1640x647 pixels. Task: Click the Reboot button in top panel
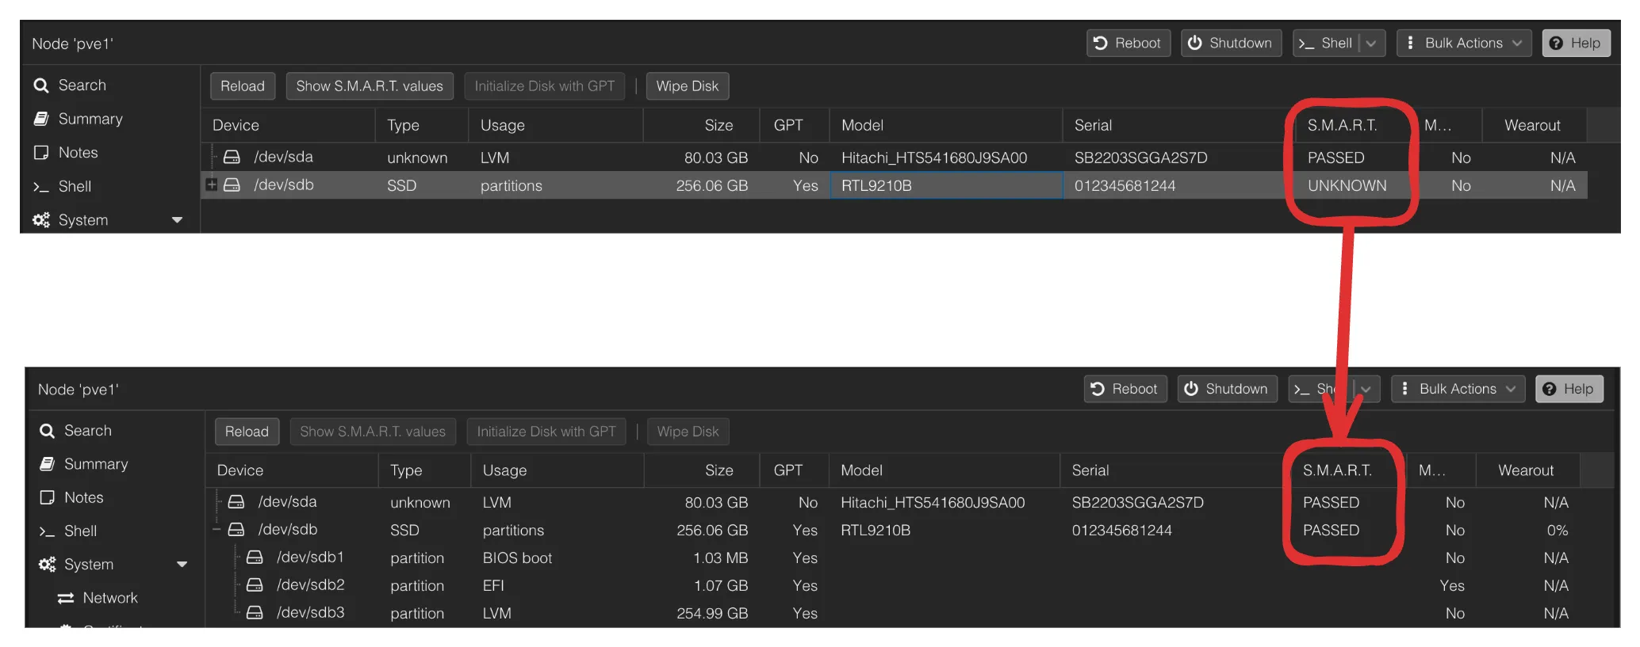point(1128,43)
